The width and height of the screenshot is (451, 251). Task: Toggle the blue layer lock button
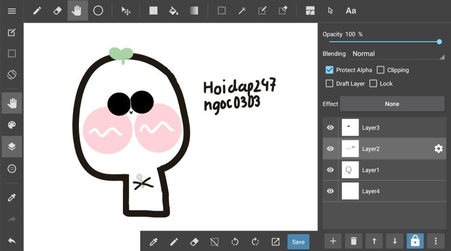tap(415, 241)
